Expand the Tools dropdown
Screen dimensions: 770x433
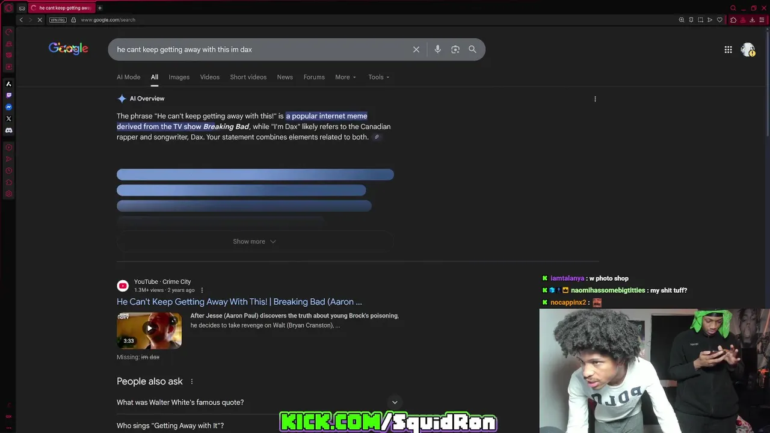(x=379, y=77)
